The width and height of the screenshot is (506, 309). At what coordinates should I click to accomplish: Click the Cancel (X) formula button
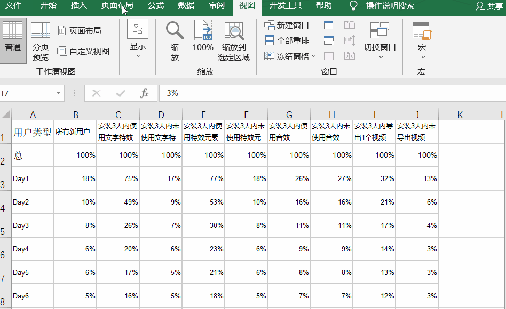(x=96, y=93)
